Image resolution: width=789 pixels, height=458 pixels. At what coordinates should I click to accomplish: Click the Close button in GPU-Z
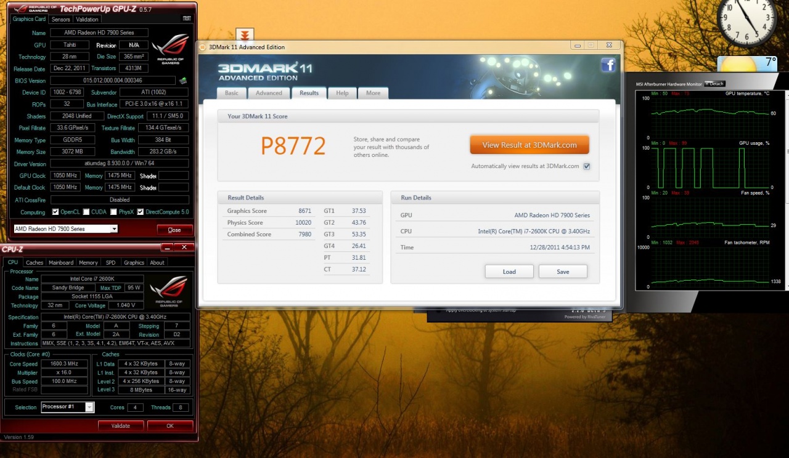pos(174,230)
